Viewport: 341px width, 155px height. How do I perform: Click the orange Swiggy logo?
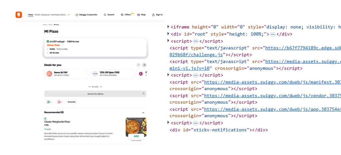click(19, 15)
